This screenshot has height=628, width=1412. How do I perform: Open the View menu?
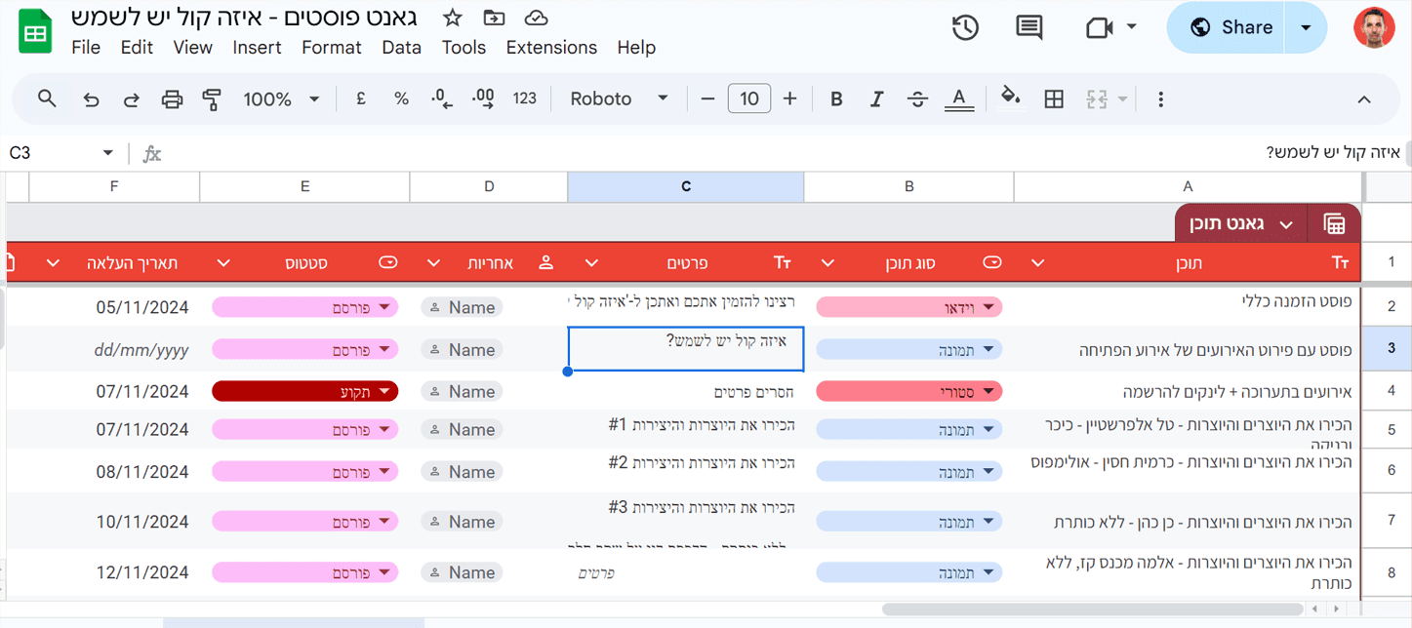pos(192,47)
